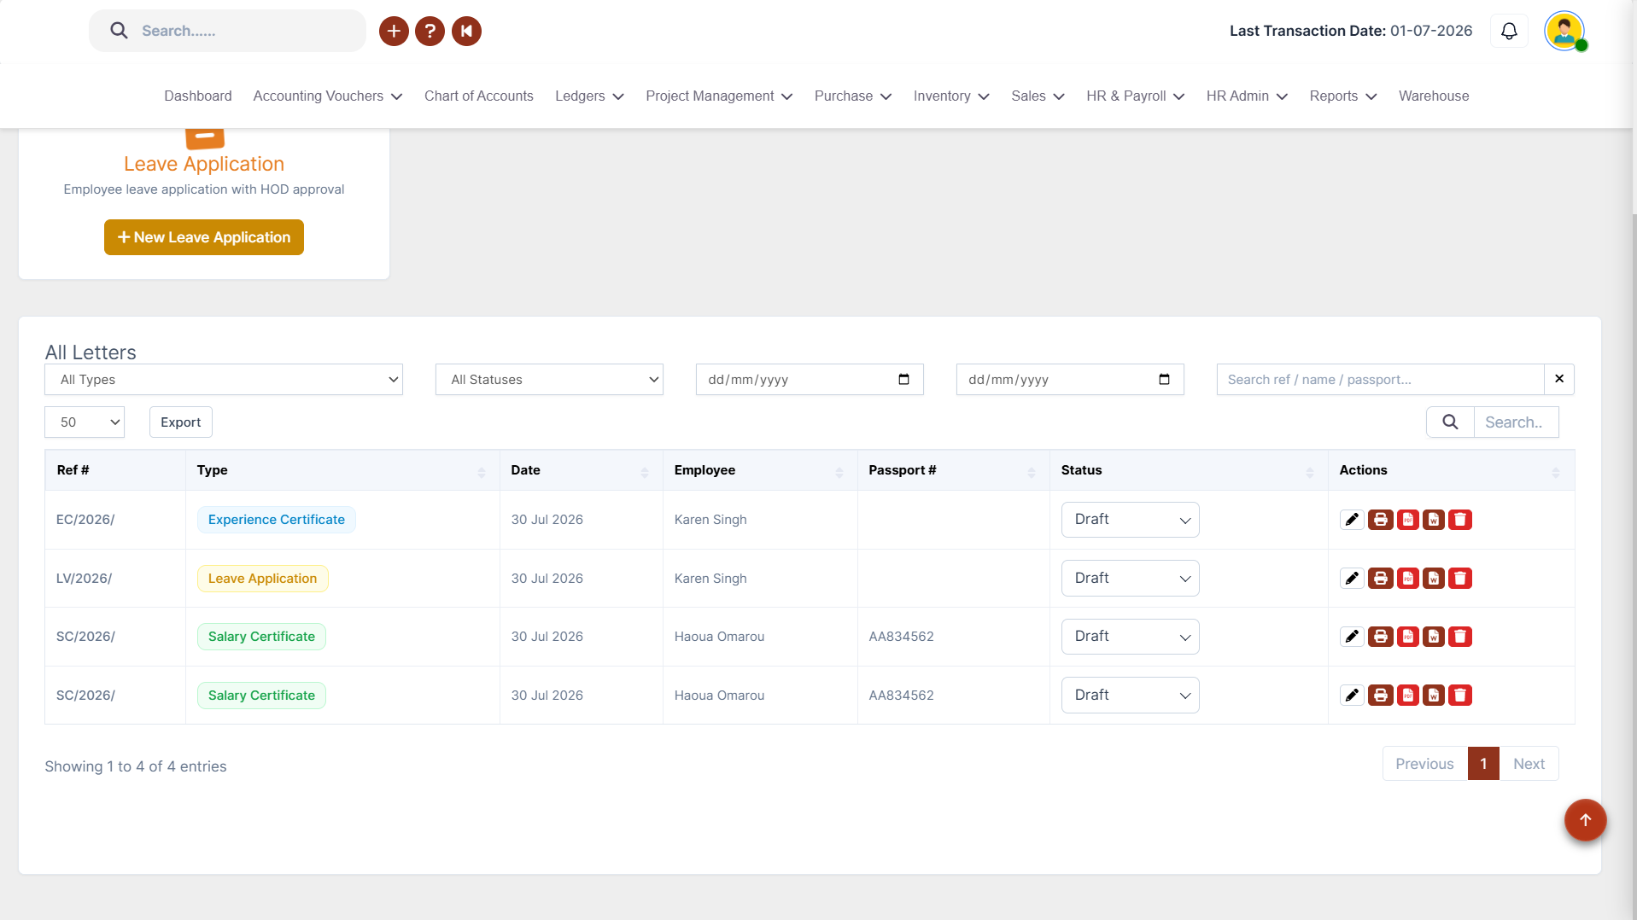Image resolution: width=1637 pixels, height=920 pixels.
Task: Download Experience Certificate as Word document
Action: click(x=1433, y=520)
